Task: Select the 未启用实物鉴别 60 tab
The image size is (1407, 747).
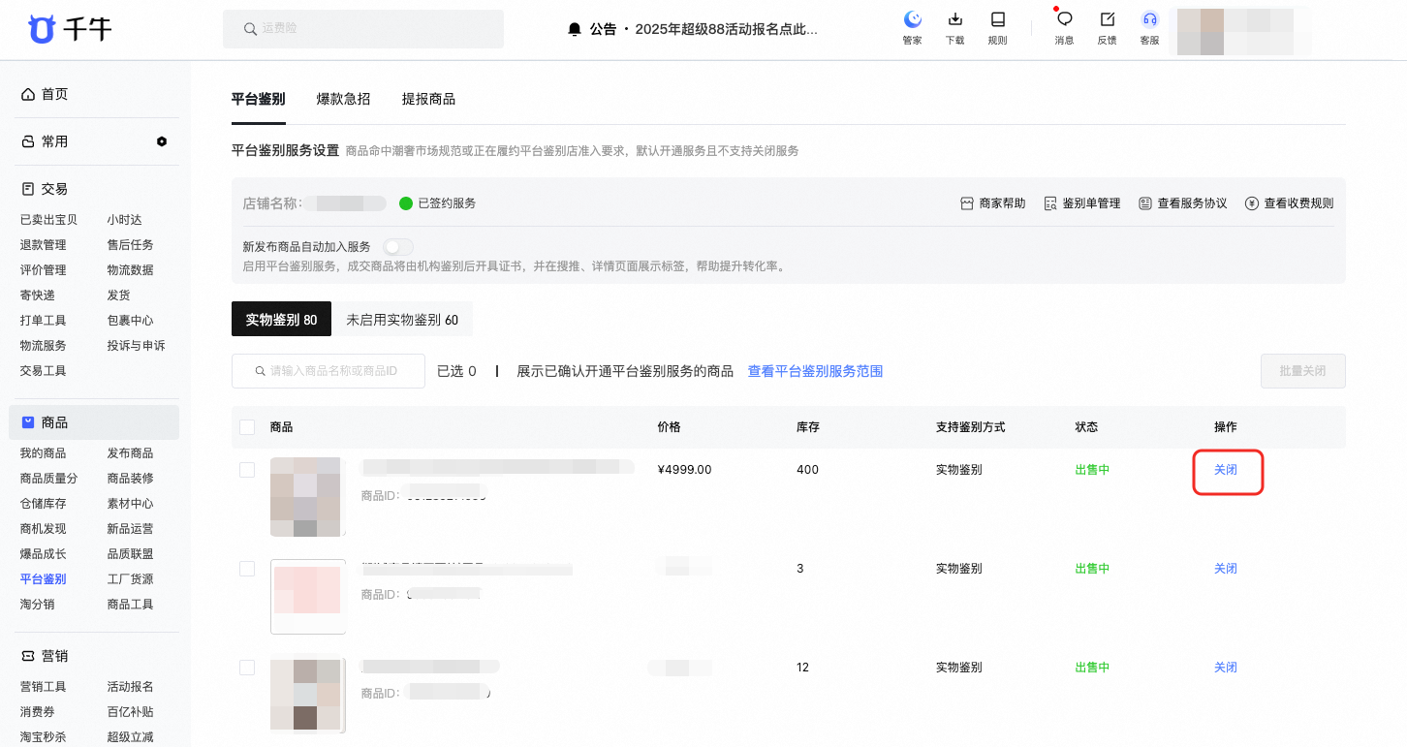Action: (x=402, y=319)
